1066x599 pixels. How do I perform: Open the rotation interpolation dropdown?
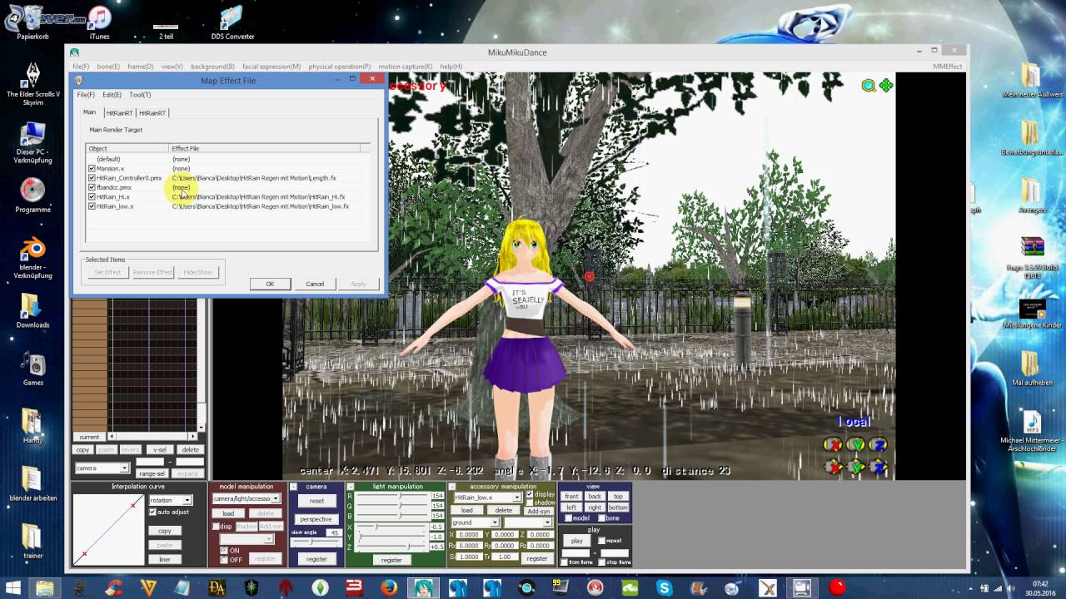[170, 500]
